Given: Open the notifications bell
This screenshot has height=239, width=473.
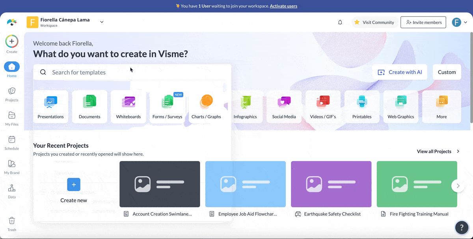Looking at the screenshot, I should (x=340, y=22).
